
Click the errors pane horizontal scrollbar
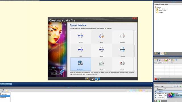click(168, 76)
